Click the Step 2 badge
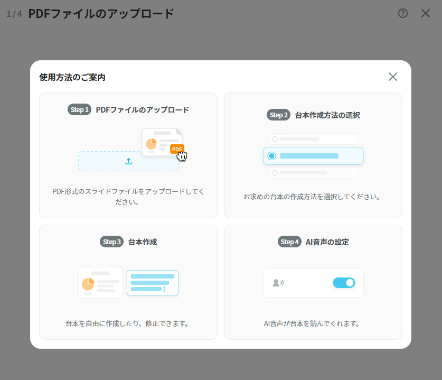The image size is (442, 380). pyautogui.click(x=278, y=115)
